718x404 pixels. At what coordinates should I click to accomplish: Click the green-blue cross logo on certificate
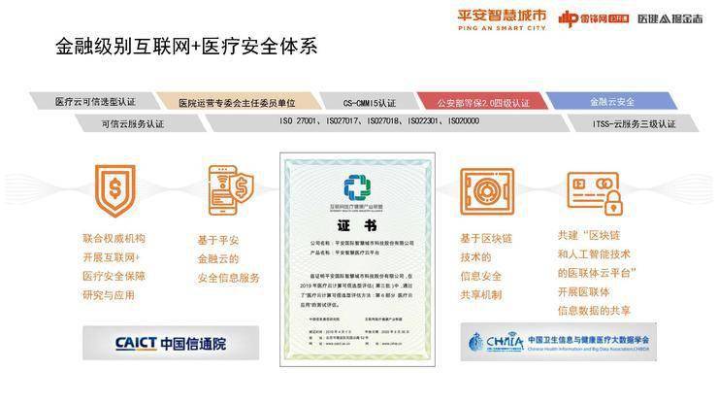tap(357, 187)
